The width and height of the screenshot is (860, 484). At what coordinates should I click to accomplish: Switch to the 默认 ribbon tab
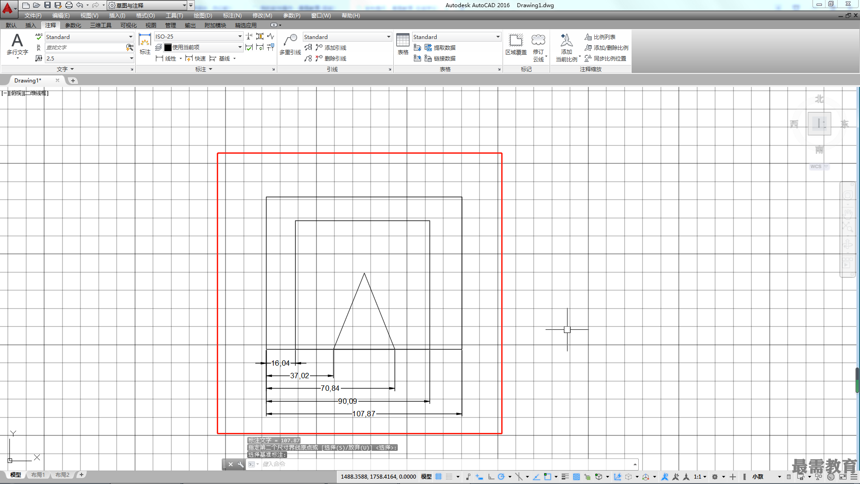[x=11, y=26]
